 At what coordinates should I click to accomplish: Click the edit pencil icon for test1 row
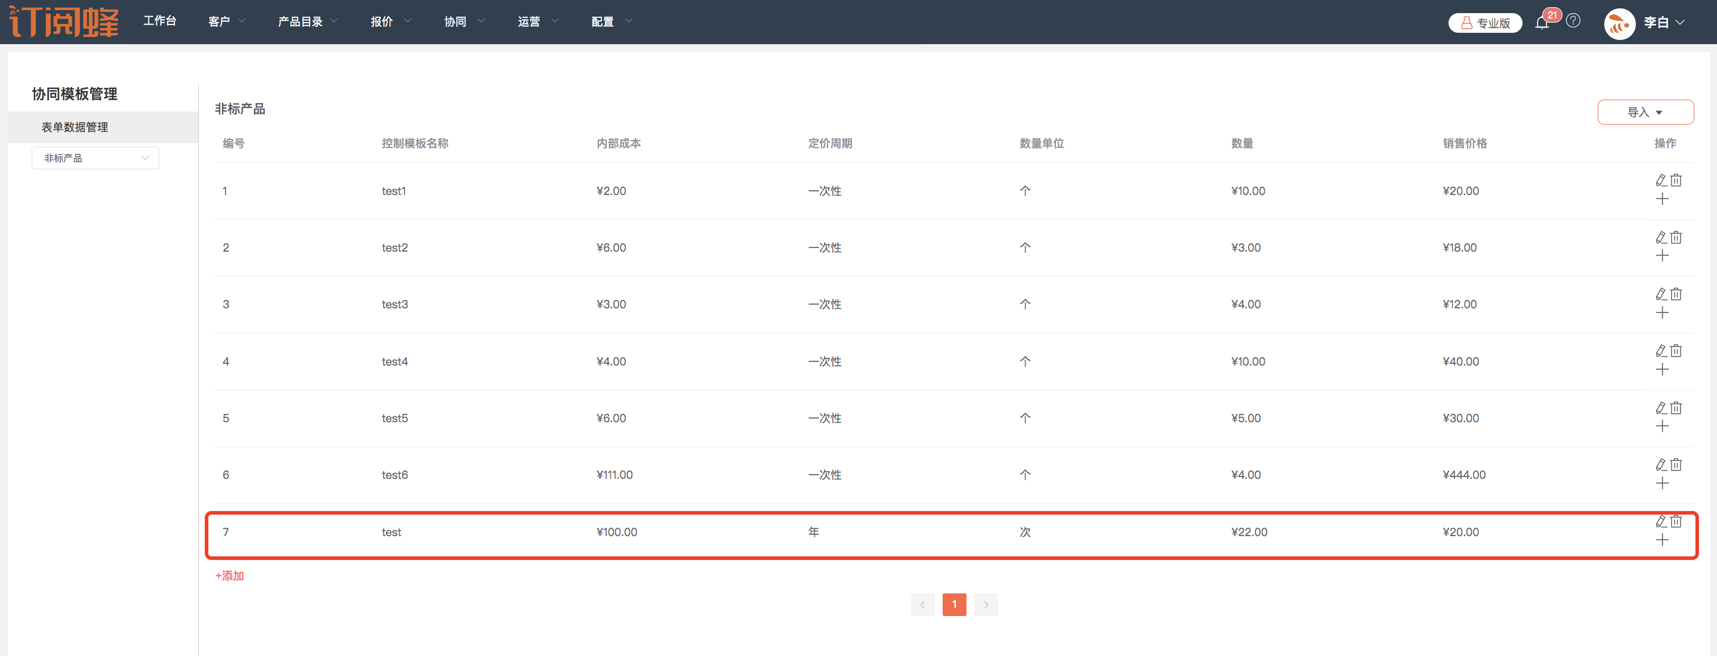click(x=1660, y=181)
